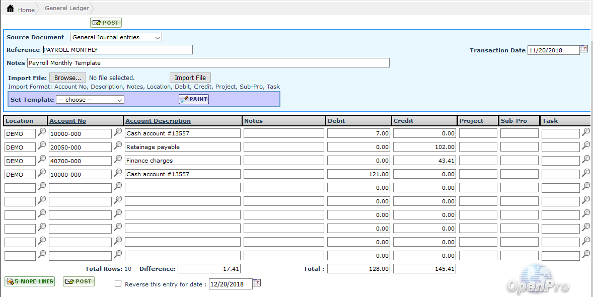The image size is (593, 297).
Task: Click location lookup on first empty row
Action: [x=42, y=187]
